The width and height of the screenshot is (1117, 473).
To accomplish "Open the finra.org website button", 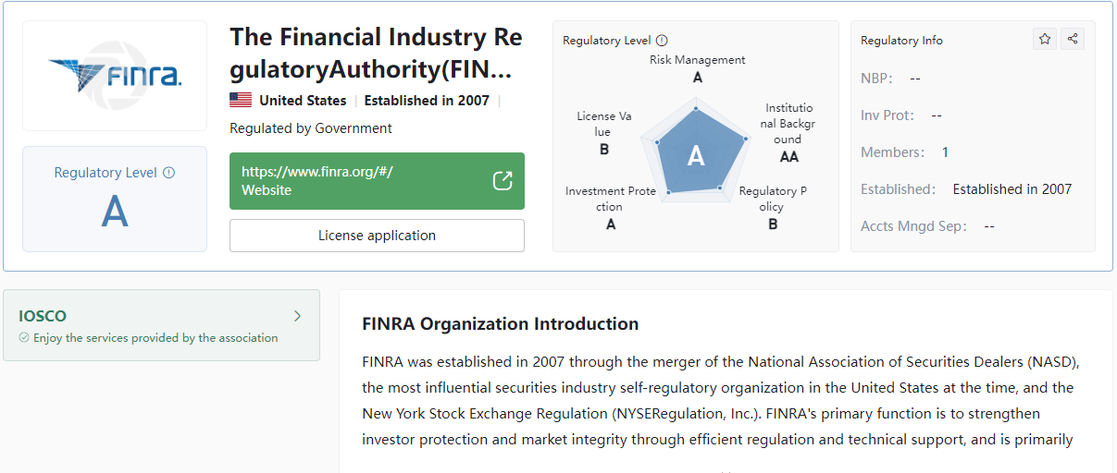I will click(377, 181).
